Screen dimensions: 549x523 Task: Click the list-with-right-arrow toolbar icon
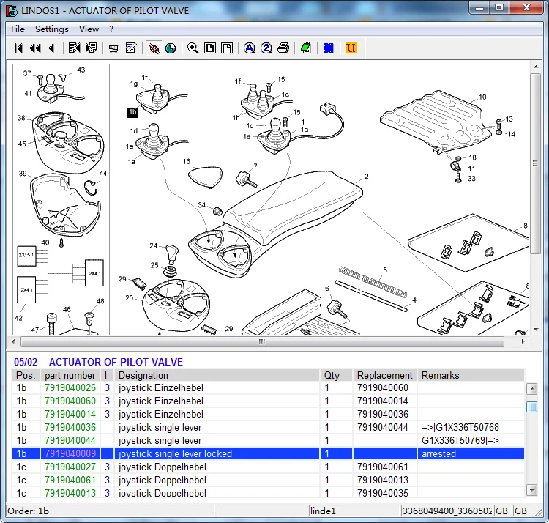[91, 48]
